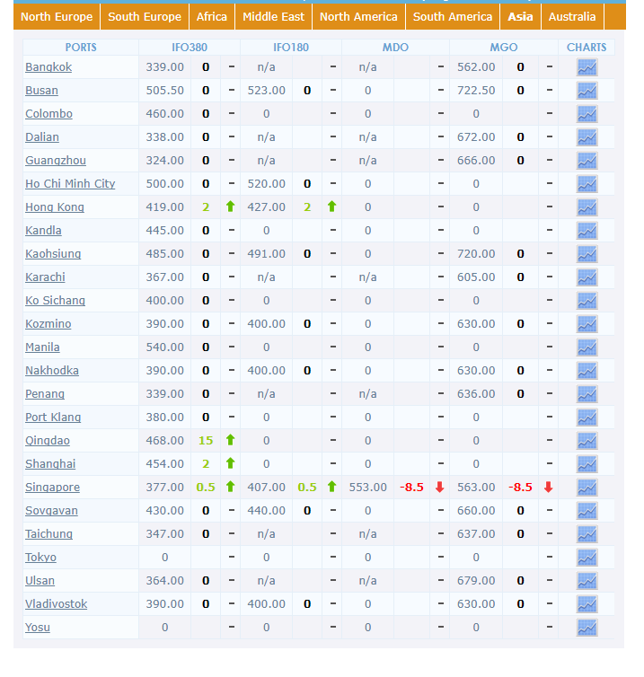Image resolution: width=644 pixels, height=677 pixels.
Task: Open the Hong Kong port link
Action: [55, 207]
